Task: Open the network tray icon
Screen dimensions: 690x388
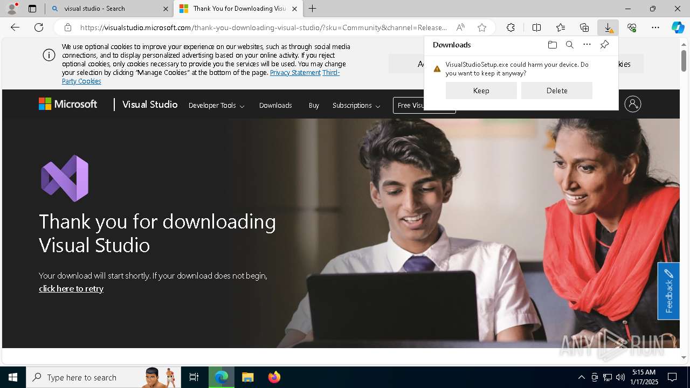Action: (608, 377)
